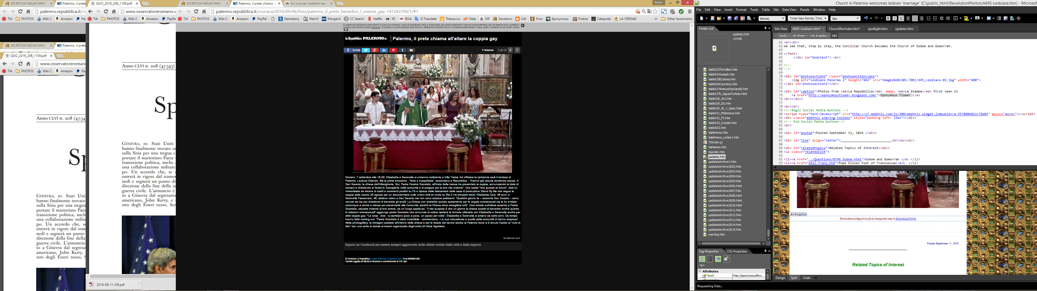
Task: Open the New Document dropdown arrow
Action: (707, 19)
